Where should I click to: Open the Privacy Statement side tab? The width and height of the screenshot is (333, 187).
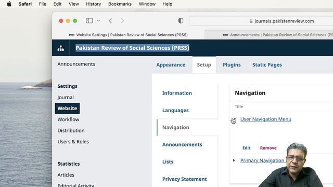tap(184, 179)
